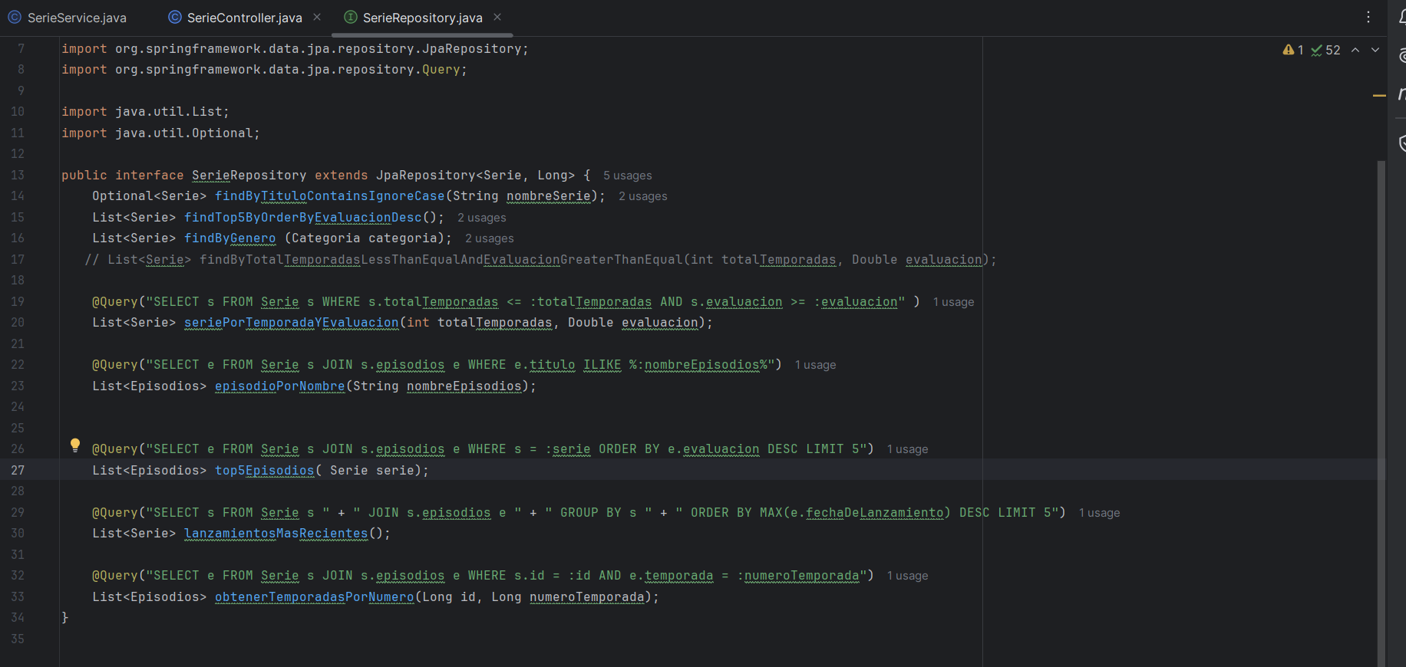Click the vertical editor scrollbar
This screenshot has height=667, width=1406.
1381,414
